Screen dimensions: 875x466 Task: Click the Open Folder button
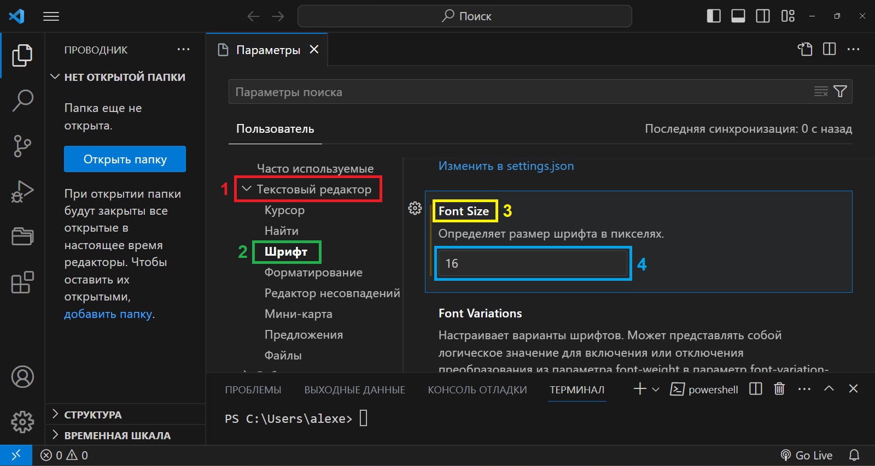coord(125,159)
